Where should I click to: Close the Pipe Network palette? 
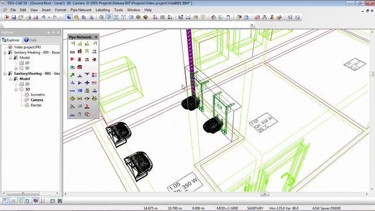(x=96, y=37)
